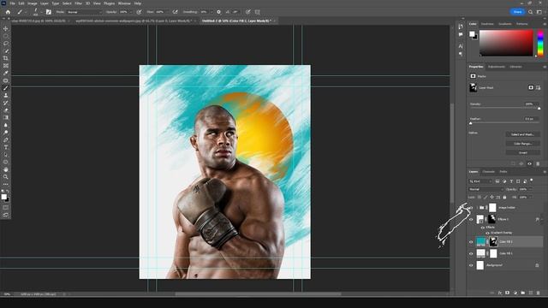548x308 pixels.
Task: Click the foreground color swatch in toolbar
Action: (3, 197)
